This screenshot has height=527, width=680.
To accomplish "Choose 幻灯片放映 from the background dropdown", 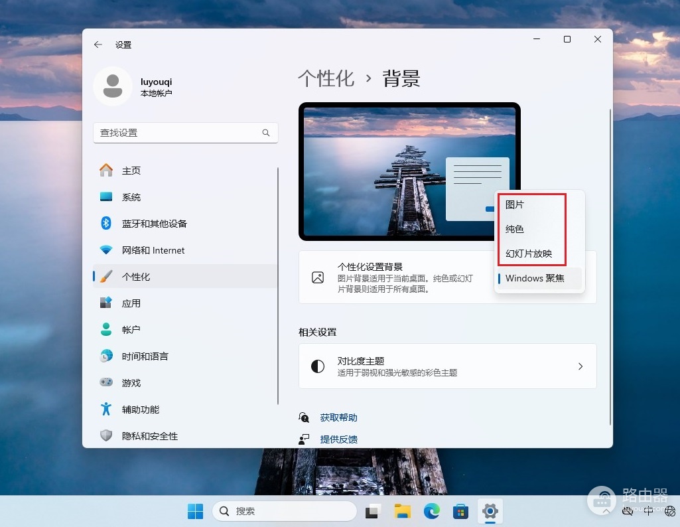I will tap(539, 254).
